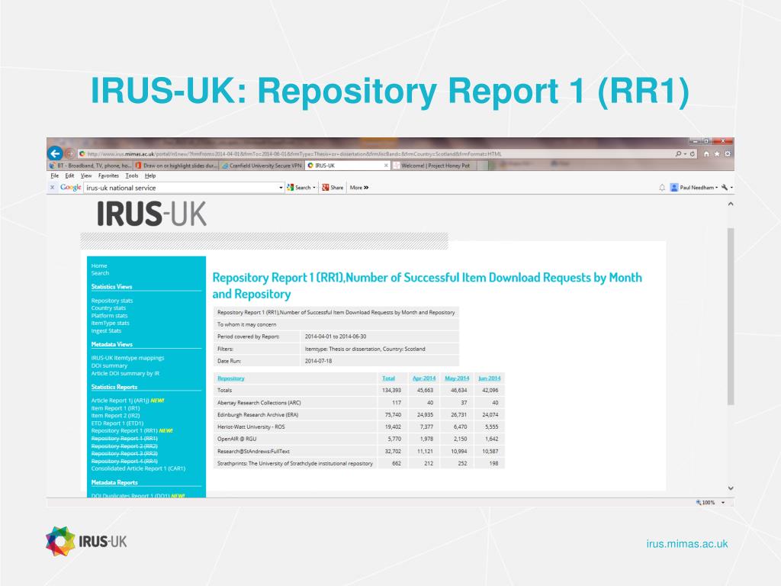This screenshot has width=781, height=586.
Task: Open the View menu
Action: (x=86, y=176)
